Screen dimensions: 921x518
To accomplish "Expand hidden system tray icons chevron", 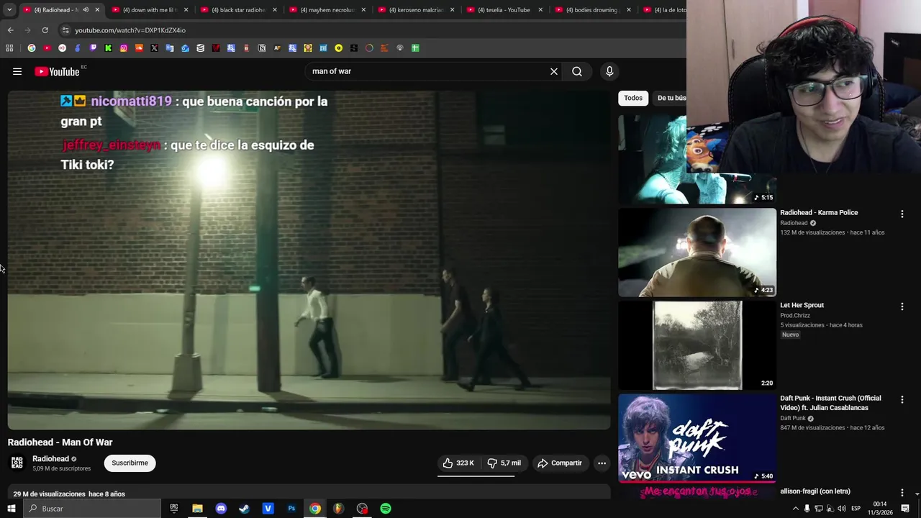I will pyautogui.click(x=795, y=509).
